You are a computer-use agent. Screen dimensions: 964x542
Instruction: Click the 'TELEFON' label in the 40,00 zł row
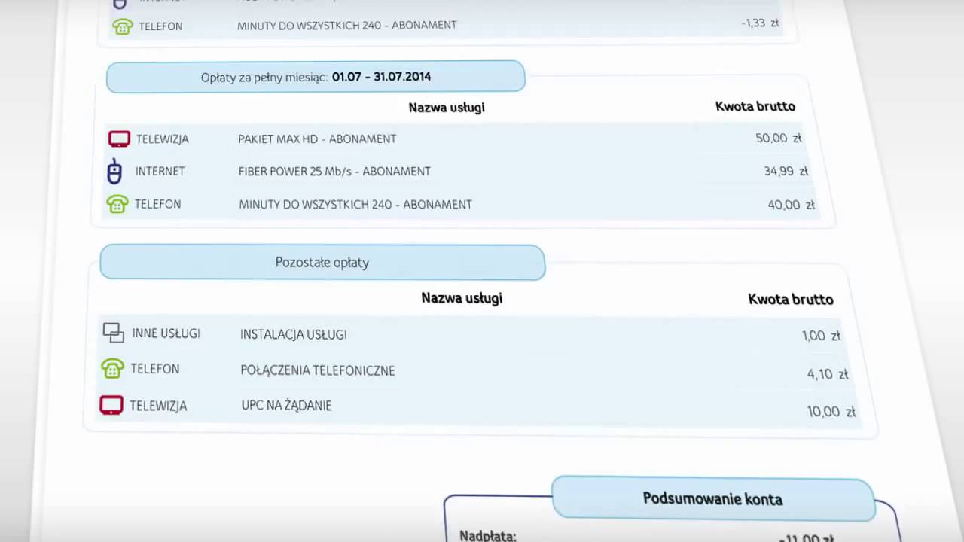157,204
